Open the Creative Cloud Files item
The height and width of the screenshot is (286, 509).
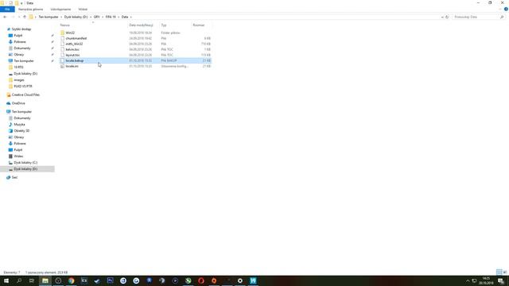click(25, 95)
